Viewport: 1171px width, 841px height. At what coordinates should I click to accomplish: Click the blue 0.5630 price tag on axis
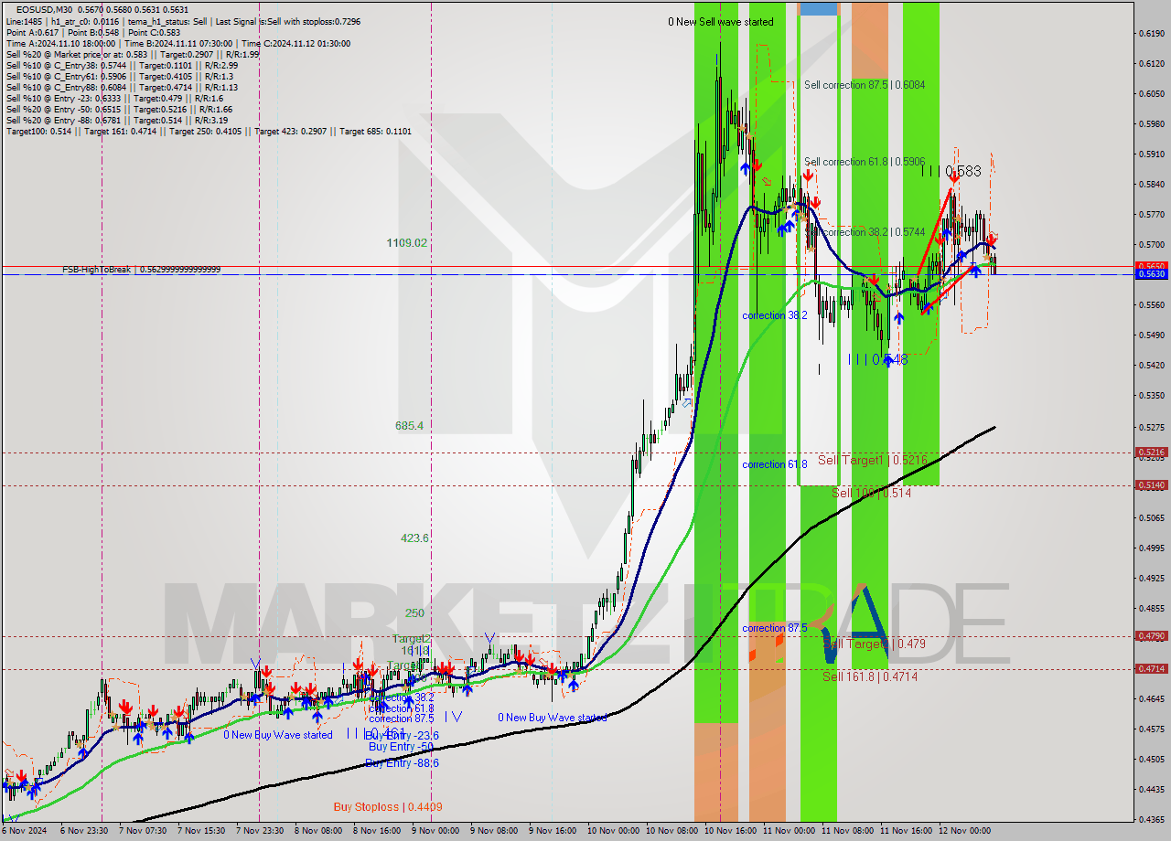pyautogui.click(x=1150, y=273)
